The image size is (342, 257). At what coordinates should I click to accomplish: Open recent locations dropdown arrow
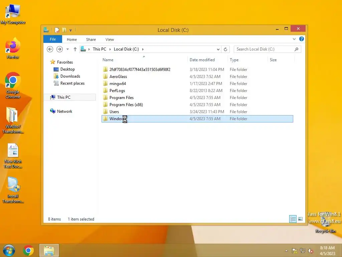[x=67, y=49]
